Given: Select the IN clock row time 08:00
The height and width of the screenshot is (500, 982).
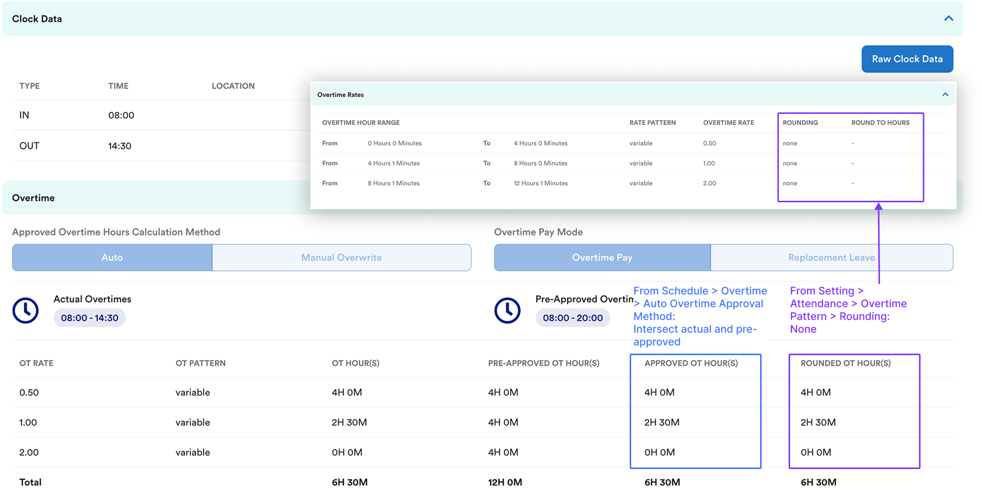Looking at the screenshot, I should (x=121, y=115).
